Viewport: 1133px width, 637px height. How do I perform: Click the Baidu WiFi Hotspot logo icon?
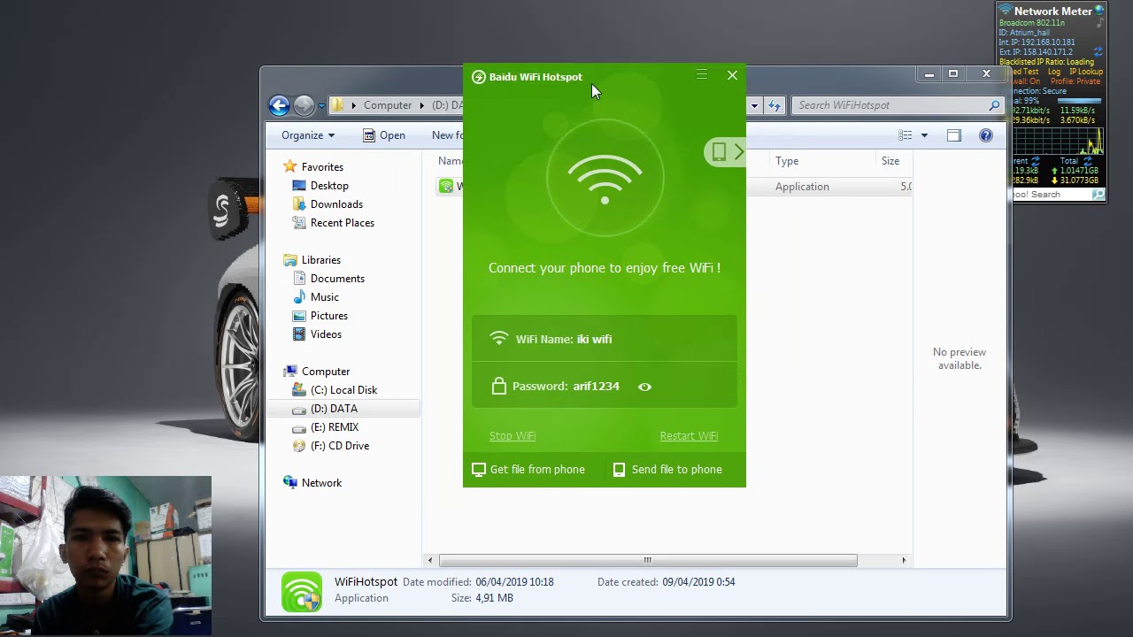pyautogui.click(x=479, y=77)
